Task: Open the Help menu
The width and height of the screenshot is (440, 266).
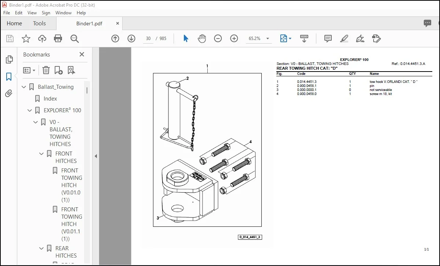Action: pos(81,12)
